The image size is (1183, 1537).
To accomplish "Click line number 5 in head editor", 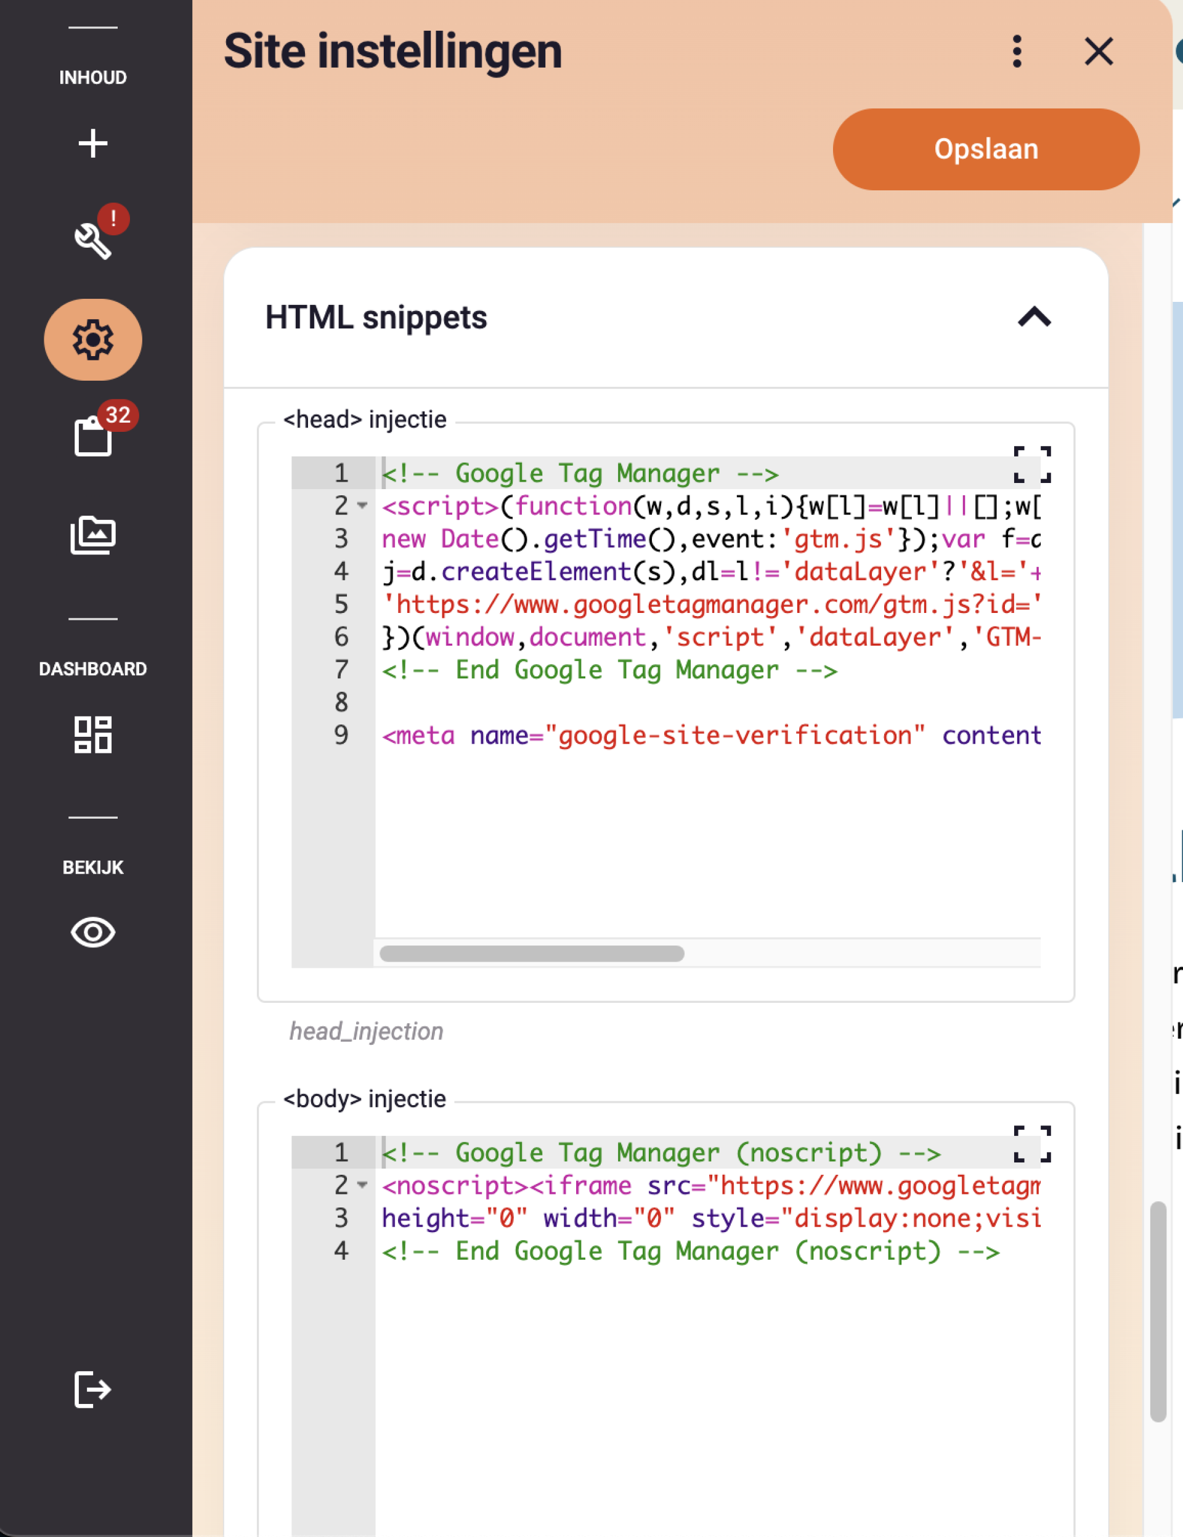I will pyautogui.click(x=341, y=604).
